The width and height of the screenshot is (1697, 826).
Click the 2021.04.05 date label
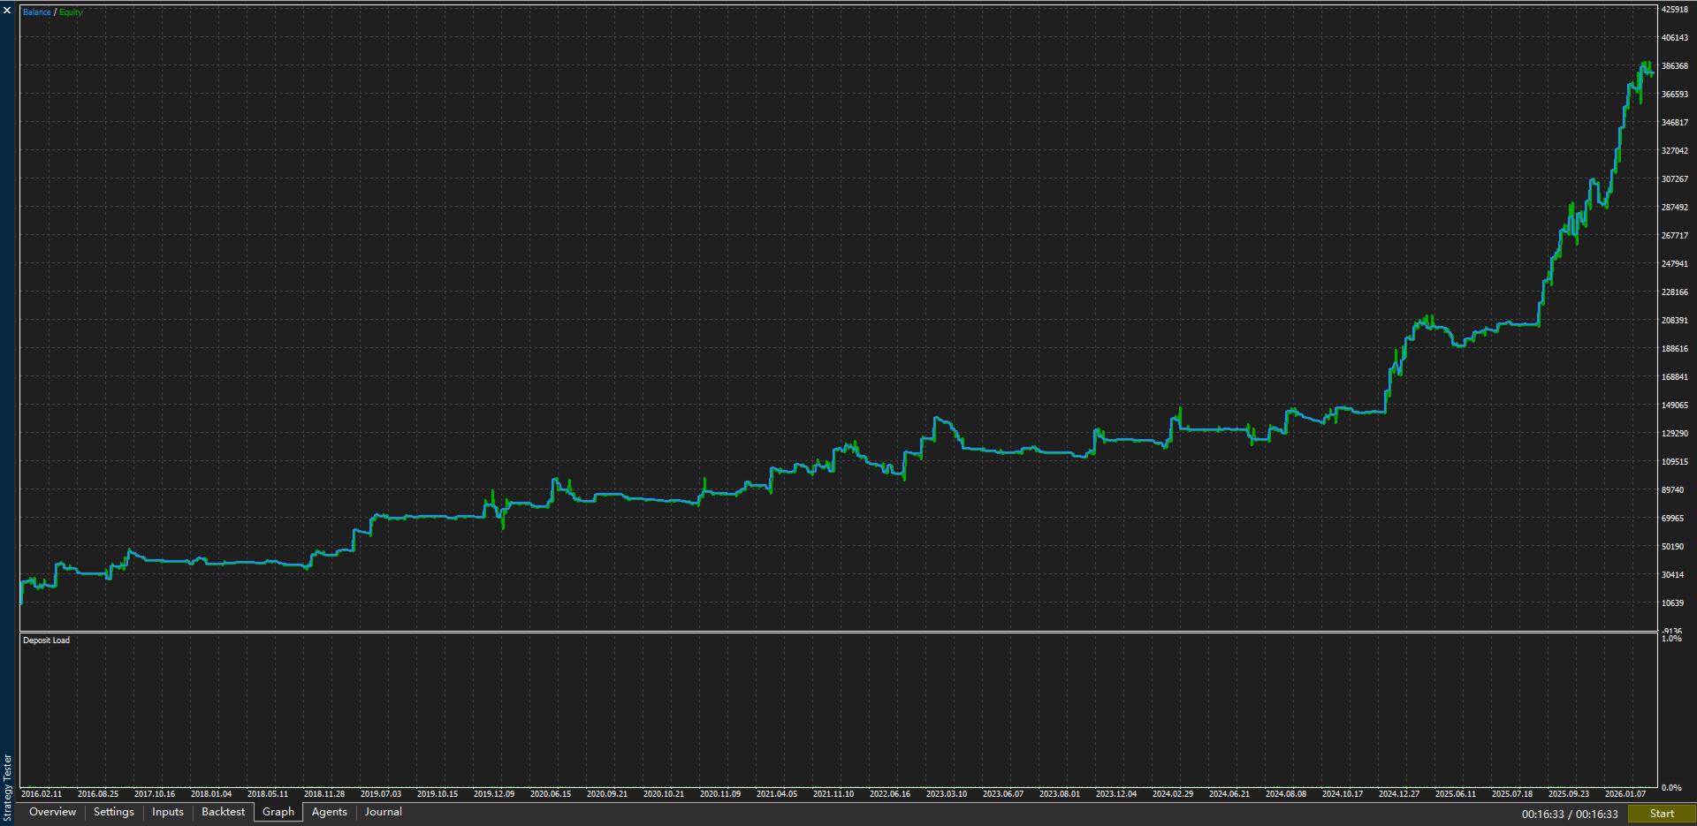pyautogui.click(x=777, y=794)
